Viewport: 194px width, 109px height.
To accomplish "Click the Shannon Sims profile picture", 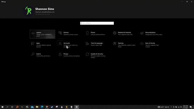I will (x=28, y=11).
